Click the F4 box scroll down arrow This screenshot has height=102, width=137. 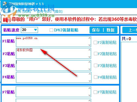90,81
